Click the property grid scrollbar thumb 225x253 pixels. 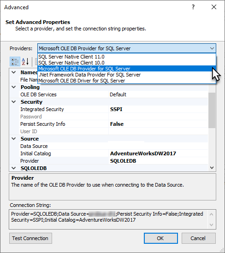click(x=212, y=110)
